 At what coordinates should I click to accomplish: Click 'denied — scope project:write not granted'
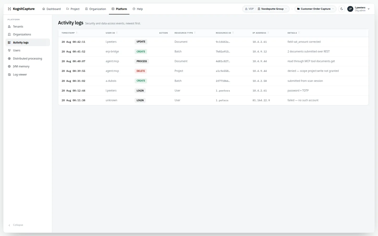[313, 71]
